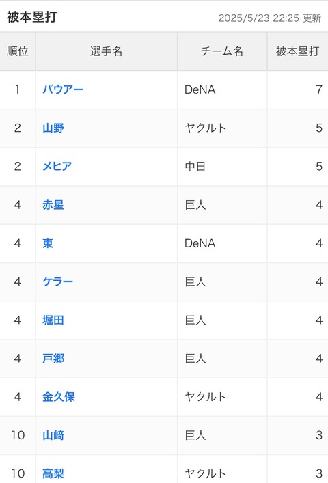
Task: Click the 被本塁打 column header
Action: pos(297,51)
